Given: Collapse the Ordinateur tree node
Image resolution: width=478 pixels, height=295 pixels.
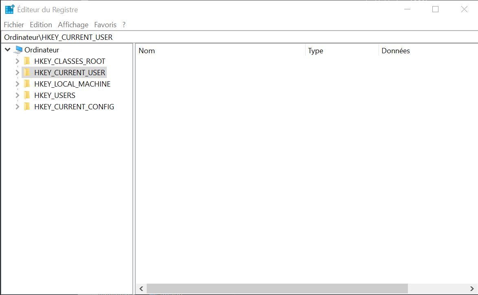Looking at the screenshot, I should click(x=7, y=50).
